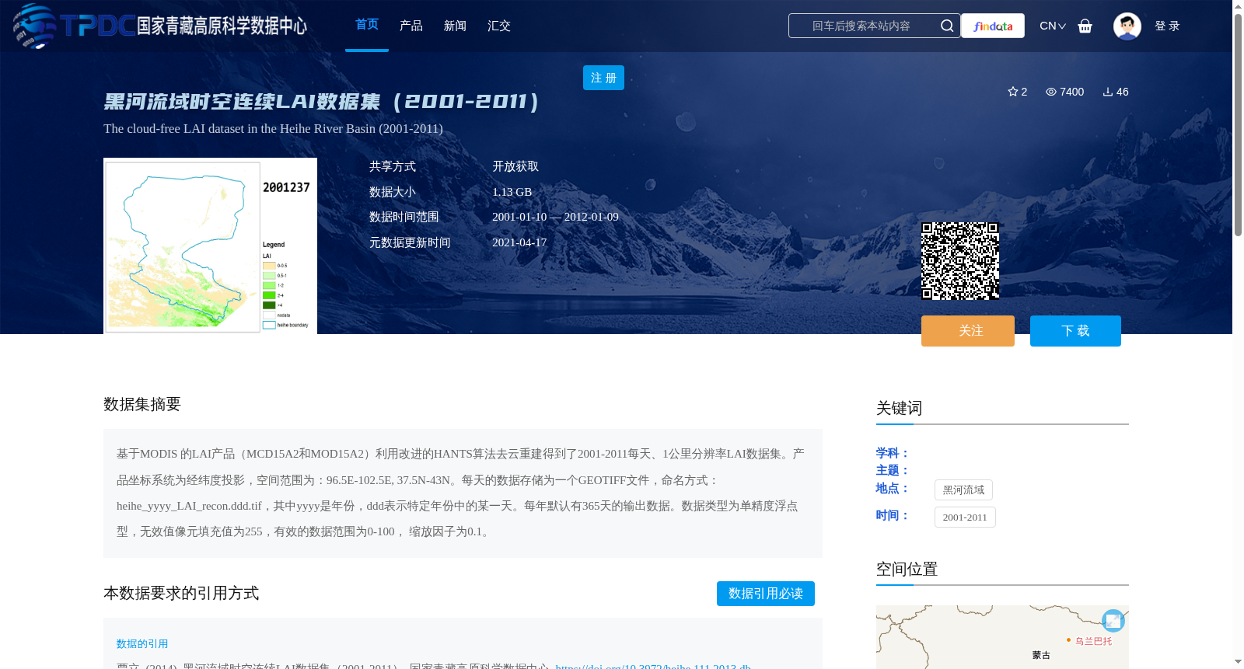
Task: Open the 产品 menu item
Action: [x=411, y=26]
